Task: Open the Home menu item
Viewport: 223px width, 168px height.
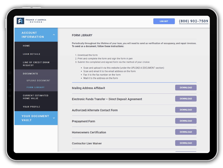Action: tap(26, 46)
